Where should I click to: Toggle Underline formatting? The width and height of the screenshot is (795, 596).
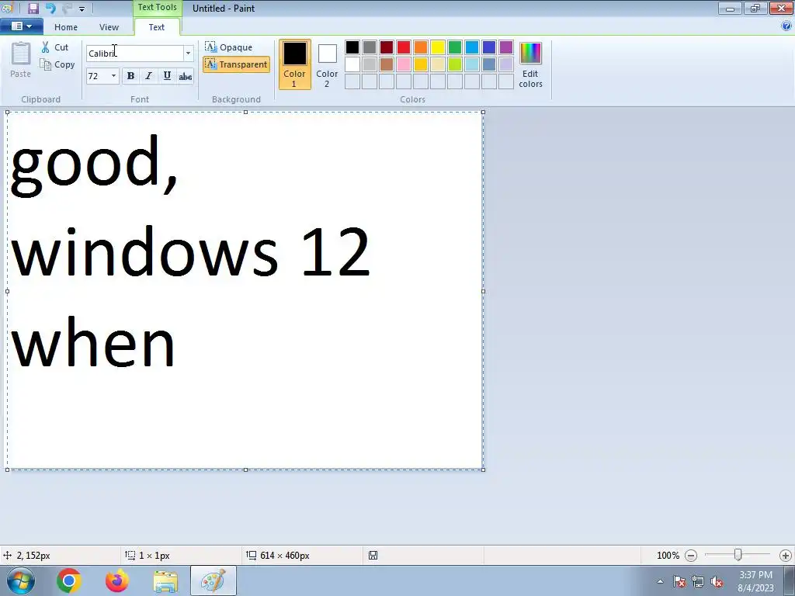(x=167, y=76)
